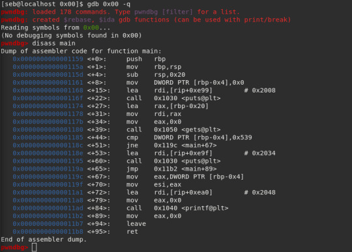Click the 'sub rsp,0x20' instruction

(156, 75)
